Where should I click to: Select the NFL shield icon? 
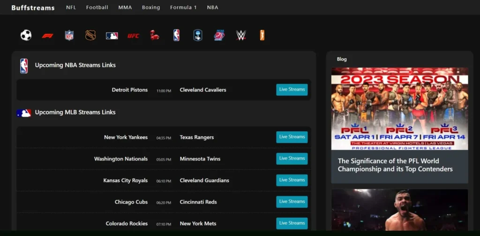69,35
